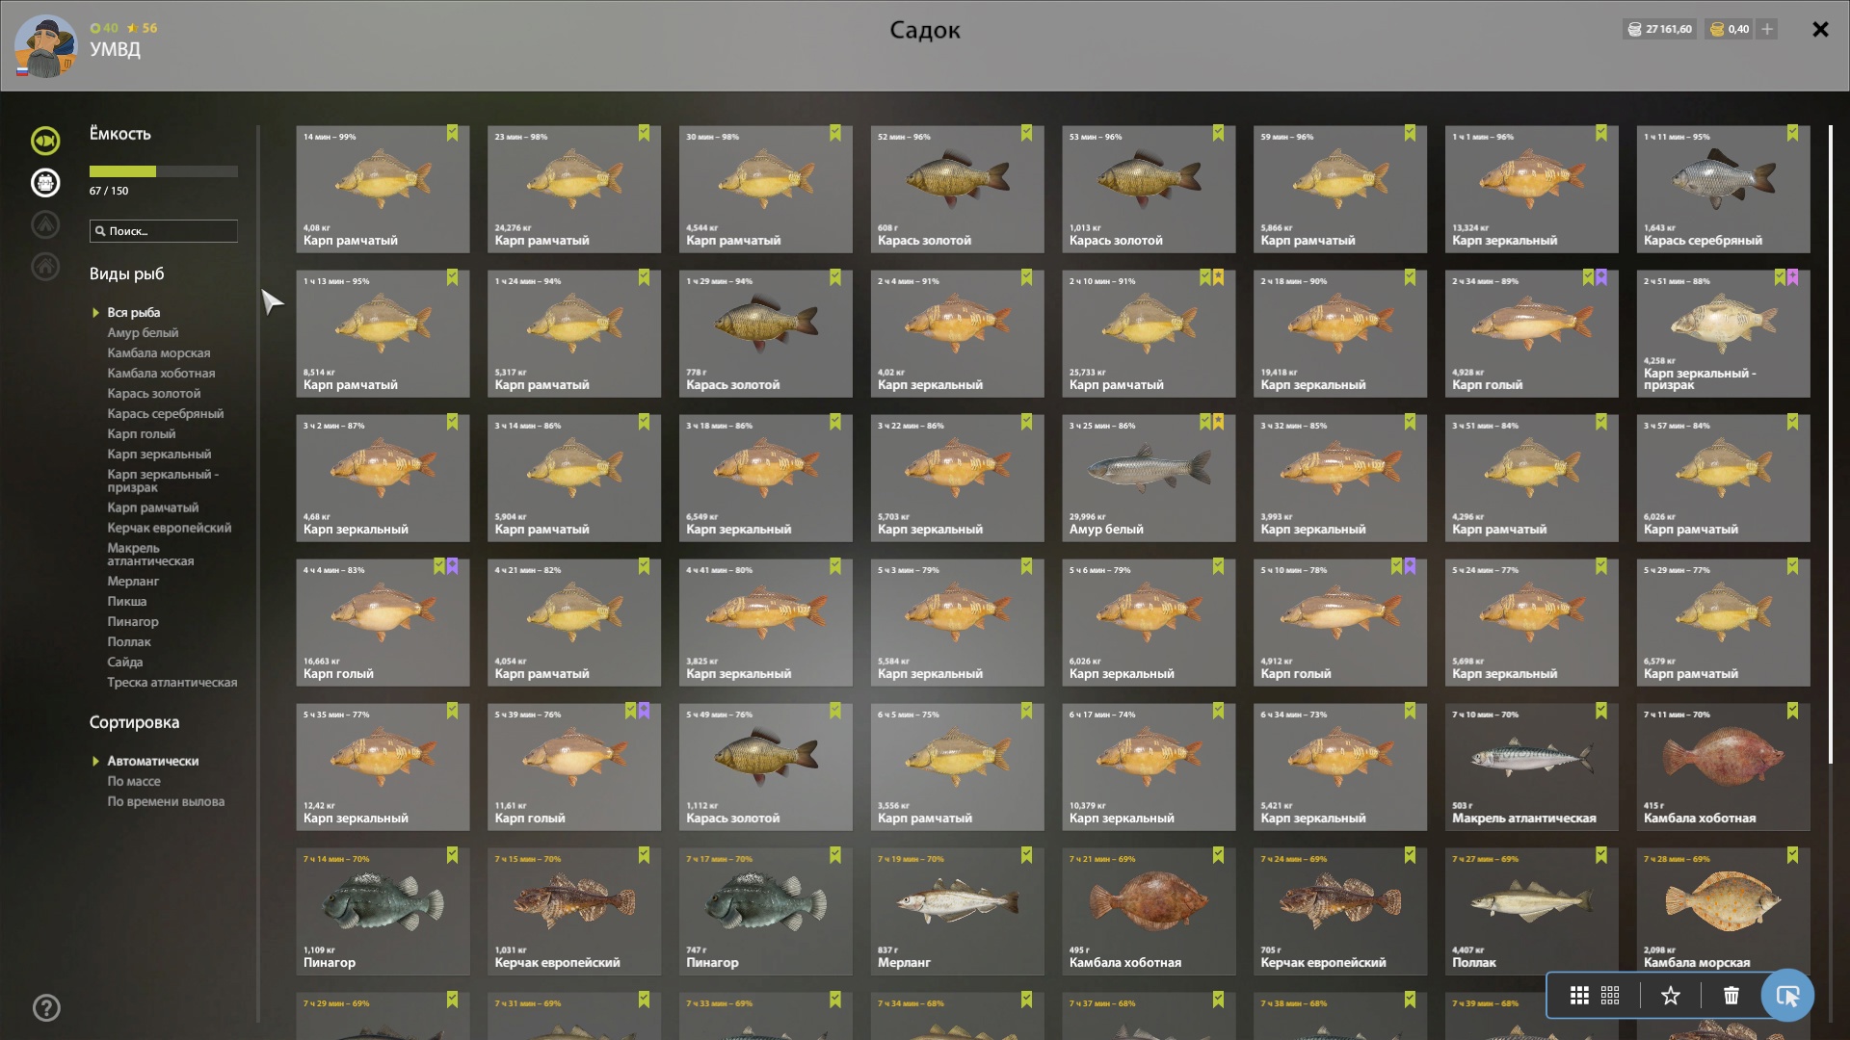Screen dimensions: 1850x1040
Task: Toggle purple marker on Карп зеркальный - призрак card
Action: (1793, 277)
